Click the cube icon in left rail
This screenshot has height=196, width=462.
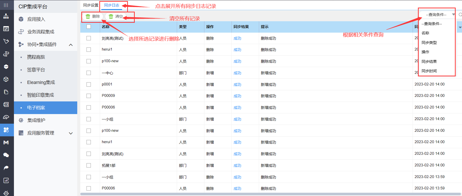(6, 79)
